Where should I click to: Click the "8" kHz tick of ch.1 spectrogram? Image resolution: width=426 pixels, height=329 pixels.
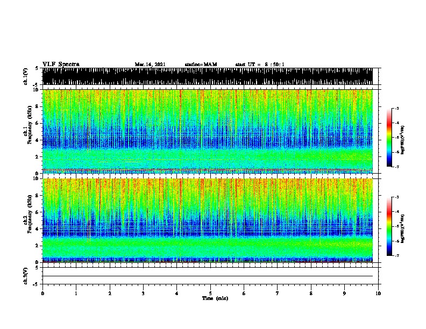coord(37,106)
